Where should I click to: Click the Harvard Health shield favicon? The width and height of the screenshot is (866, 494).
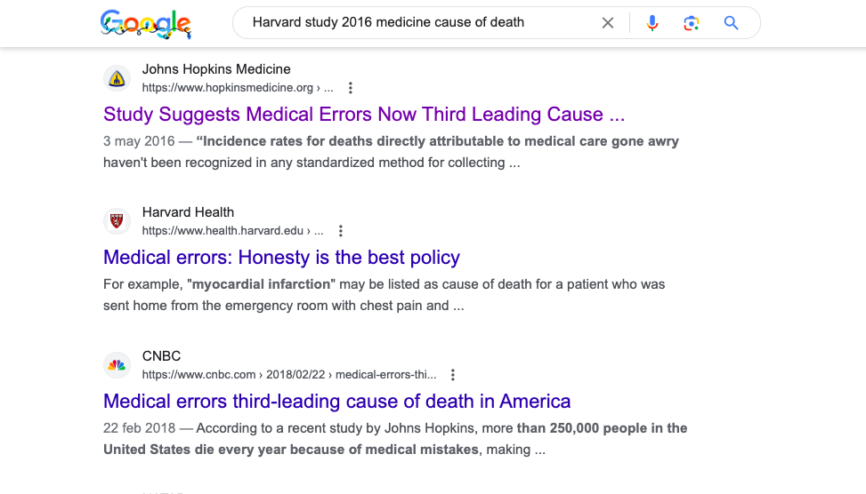(x=117, y=221)
